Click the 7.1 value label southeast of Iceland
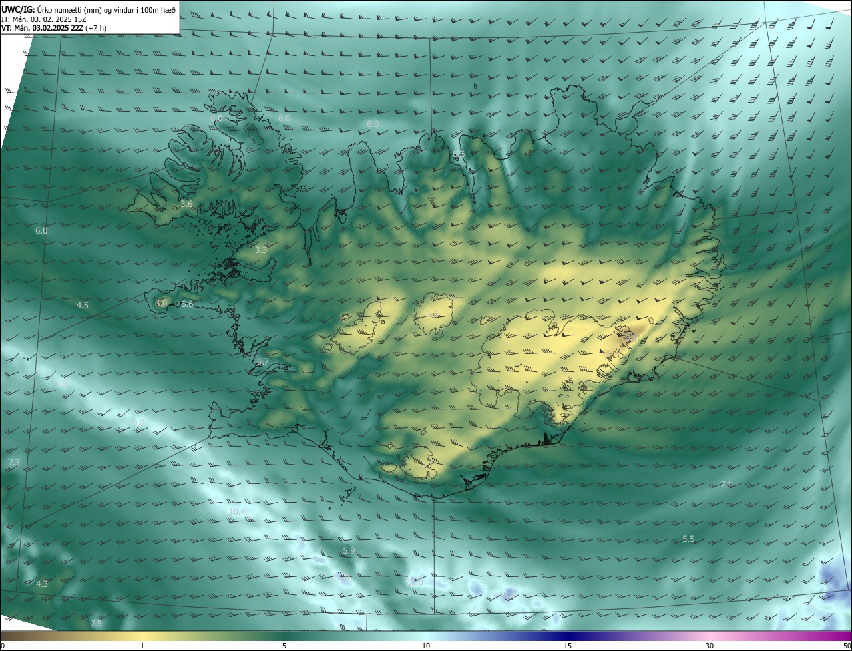 (726, 485)
